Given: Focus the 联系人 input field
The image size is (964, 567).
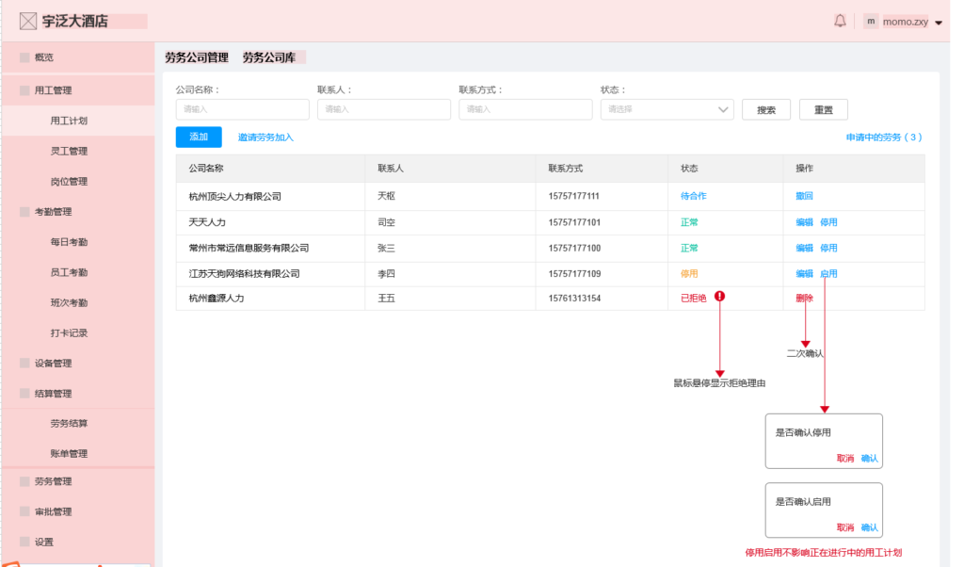Looking at the screenshot, I should pyautogui.click(x=384, y=109).
